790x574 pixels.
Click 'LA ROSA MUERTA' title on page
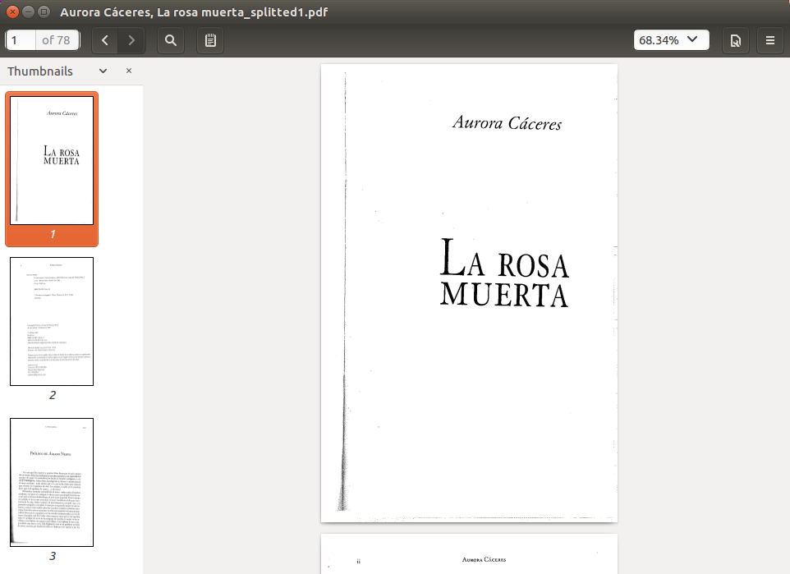504,273
